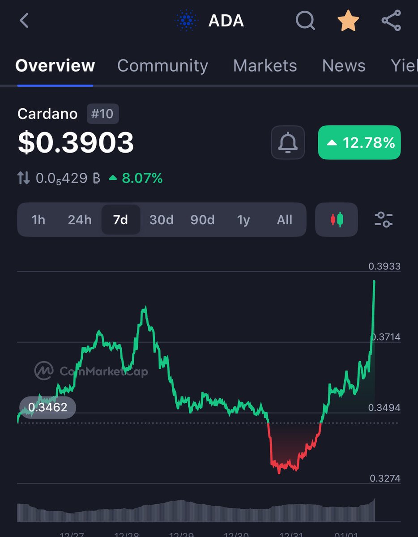Switch to the Community tab
Viewport: 418px width, 537px height.
162,66
